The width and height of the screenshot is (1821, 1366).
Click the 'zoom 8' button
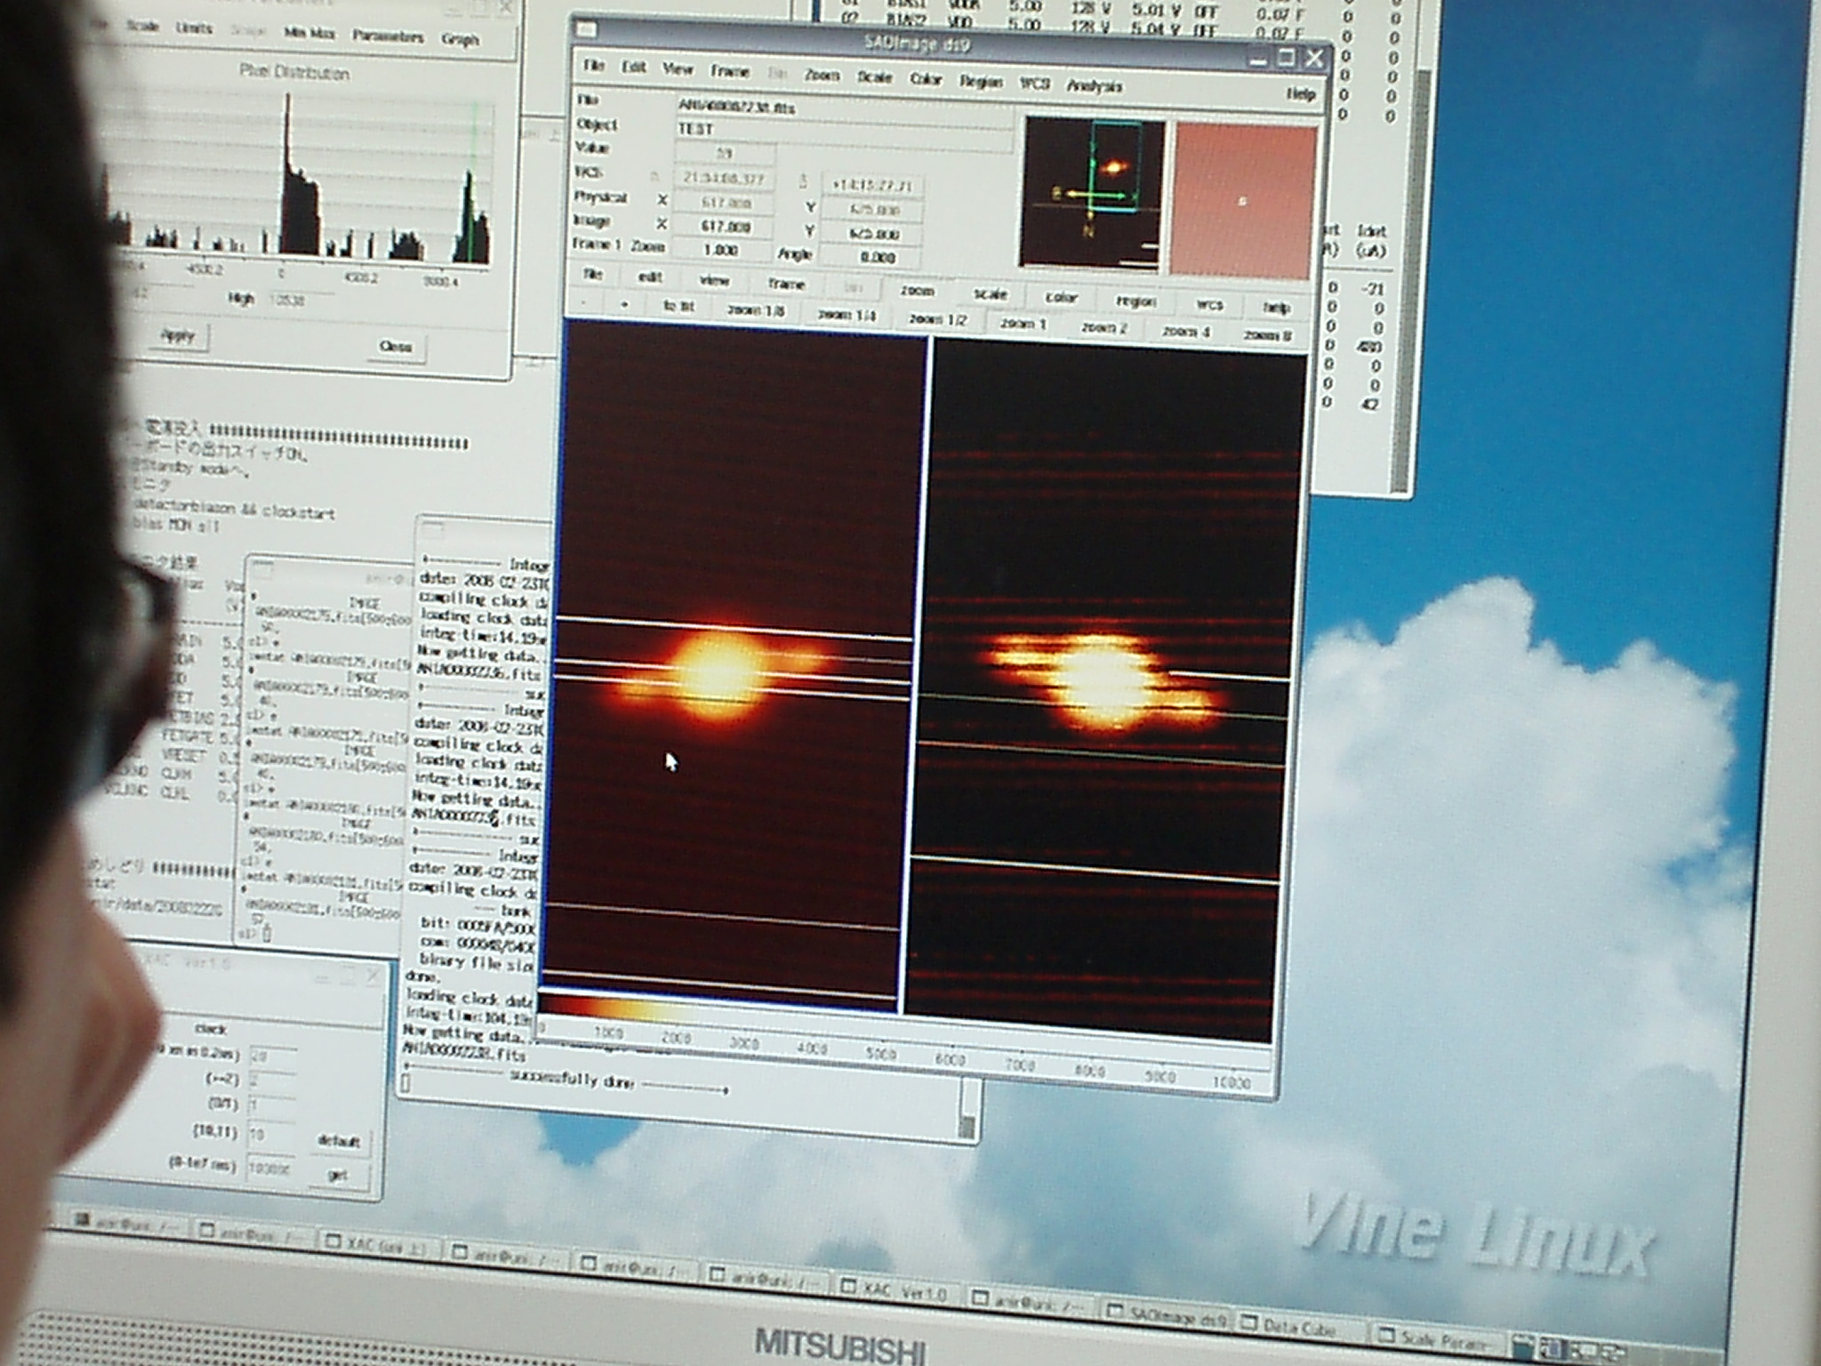click(x=1267, y=335)
